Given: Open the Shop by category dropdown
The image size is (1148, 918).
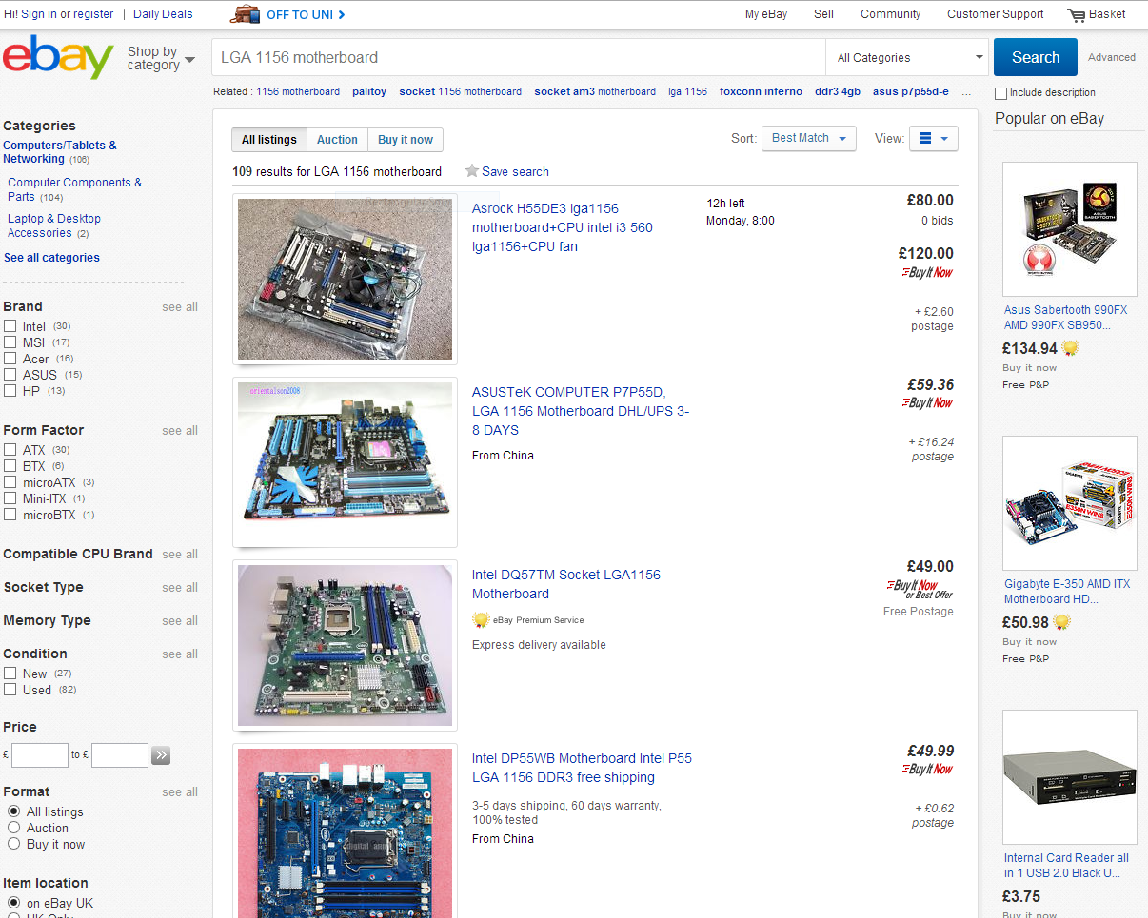Looking at the screenshot, I should pos(161,58).
